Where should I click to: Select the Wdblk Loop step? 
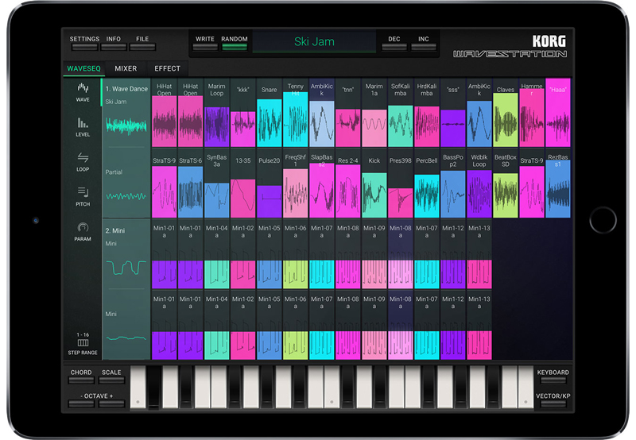pyautogui.click(x=479, y=184)
